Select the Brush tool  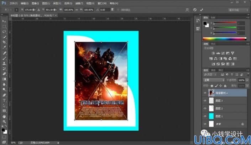(x=4, y=58)
